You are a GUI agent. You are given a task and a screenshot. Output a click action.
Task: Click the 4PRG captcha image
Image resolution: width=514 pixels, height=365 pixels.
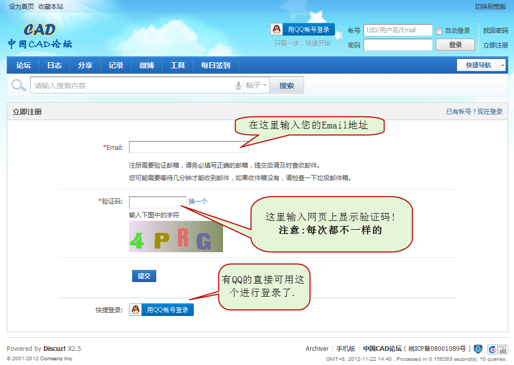point(176,237)
